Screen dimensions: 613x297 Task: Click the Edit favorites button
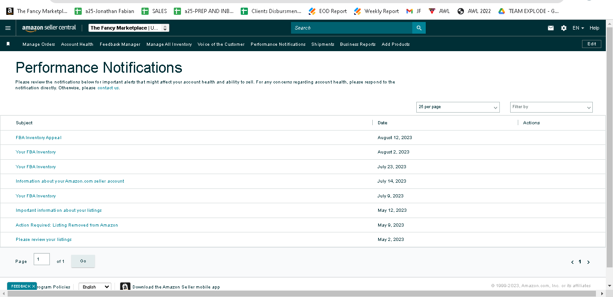pyautogui.click(x=591, y=44)
